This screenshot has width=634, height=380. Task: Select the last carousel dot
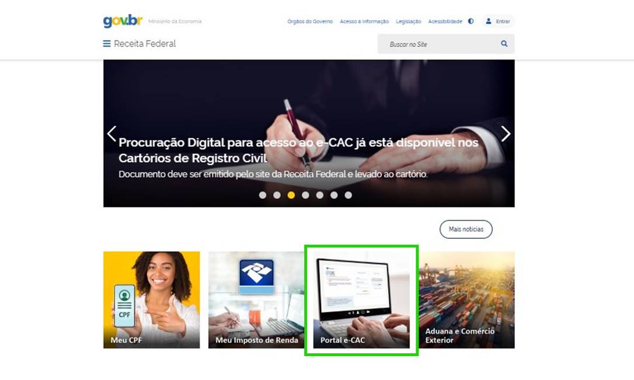(348, 195)
